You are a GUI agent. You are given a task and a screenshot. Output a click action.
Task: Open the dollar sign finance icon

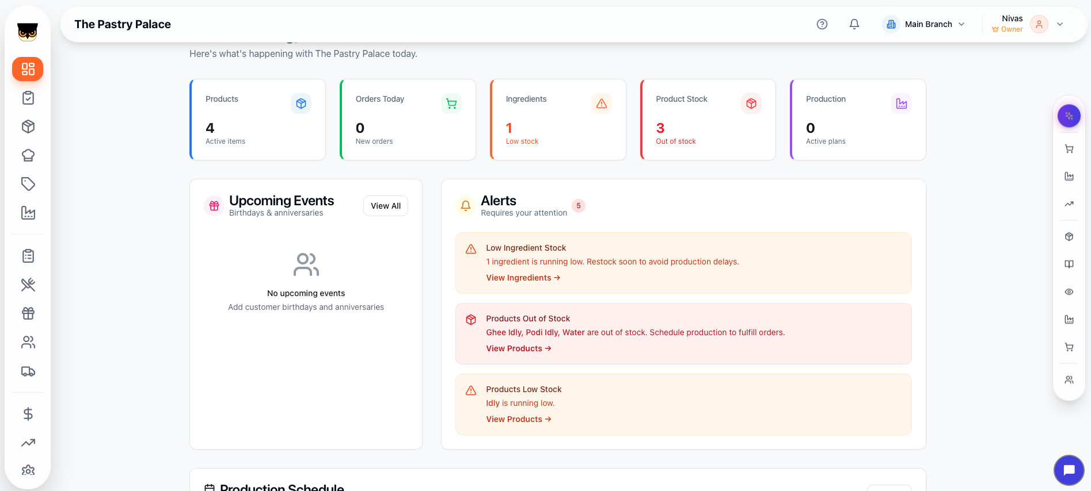tap(28, 414)
